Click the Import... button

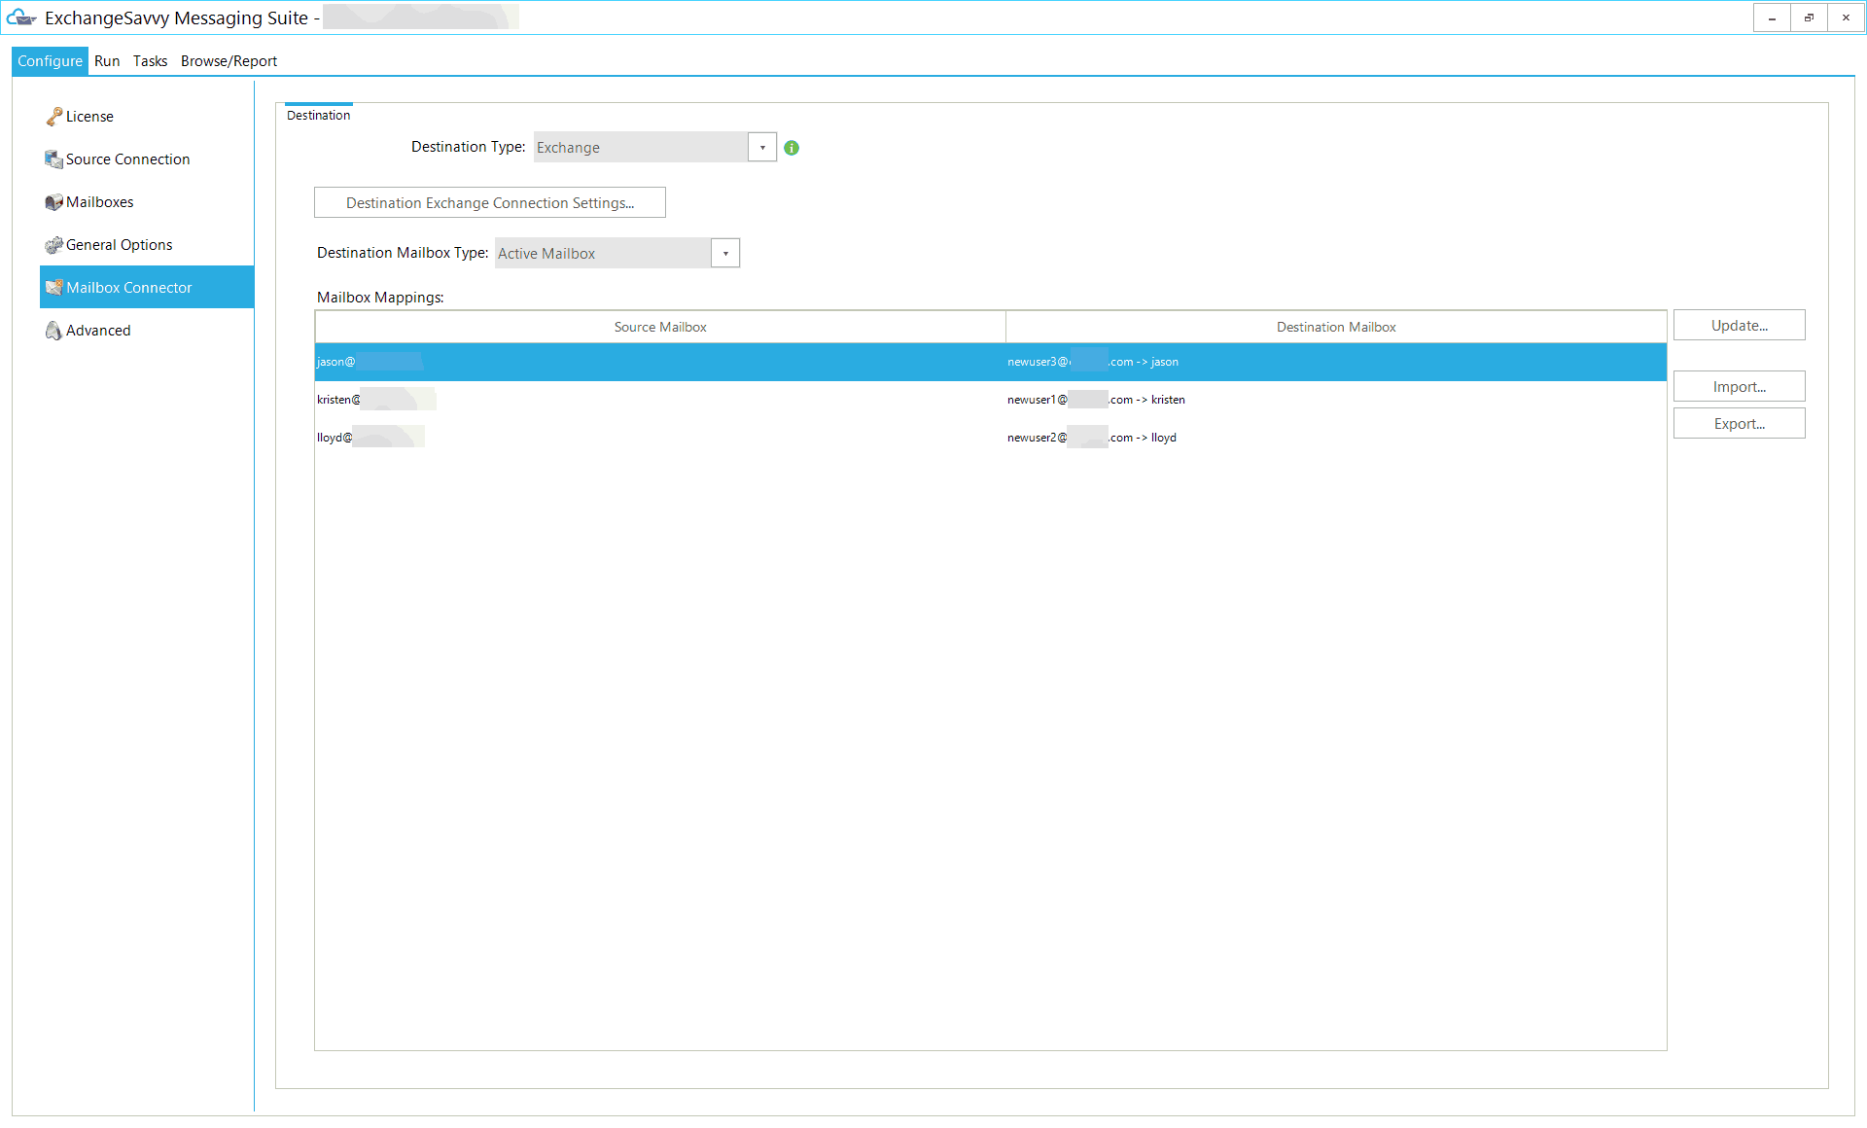[x=1740, y=387]
